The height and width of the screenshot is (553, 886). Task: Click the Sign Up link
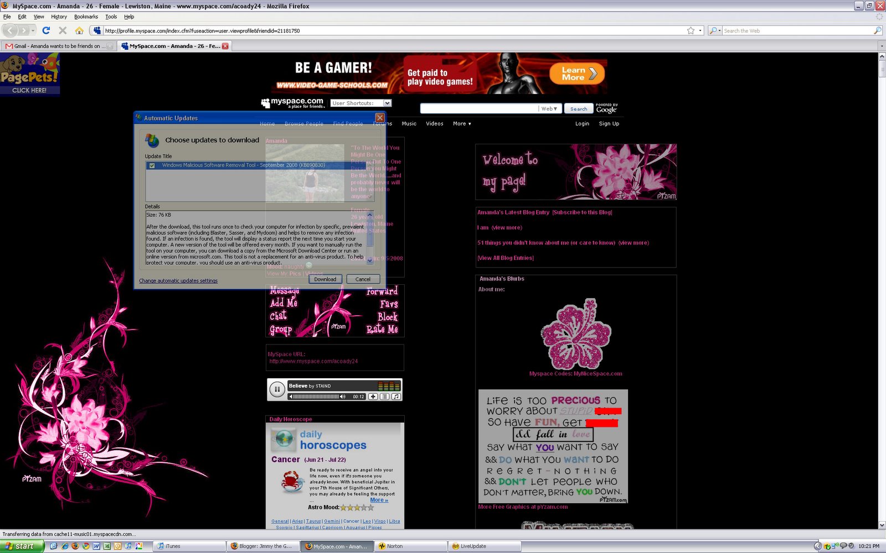pyautogui.click(x=609, y=124)
